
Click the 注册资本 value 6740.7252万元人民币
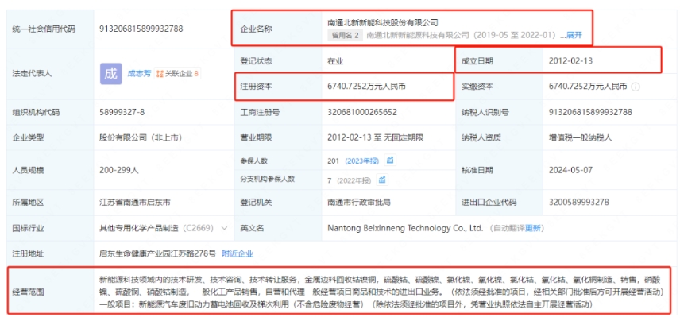(366, 87)
